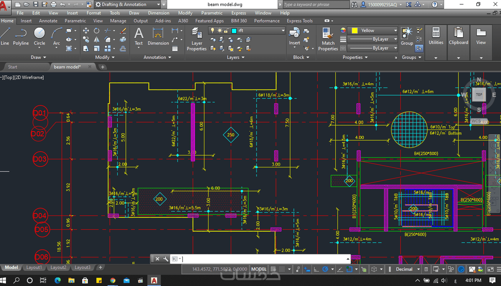Toggle dynamic input in status bar
This screenshot has height=286, width=501.
pos(307,269)
